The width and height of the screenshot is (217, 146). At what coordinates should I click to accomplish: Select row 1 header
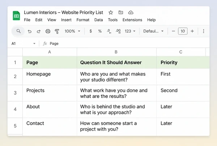click(15, 63)
